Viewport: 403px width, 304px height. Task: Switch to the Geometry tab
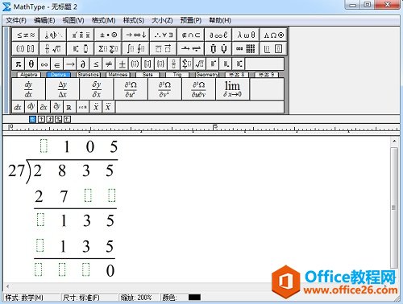coord(207,75)
